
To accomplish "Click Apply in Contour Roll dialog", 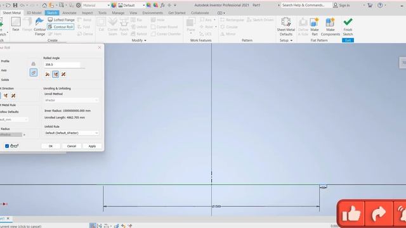I will 92,146.
